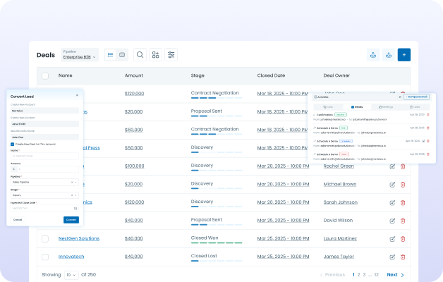
Task: Toggle Create New Deal checkbox in Convert Lead
Action: (13, 144)
